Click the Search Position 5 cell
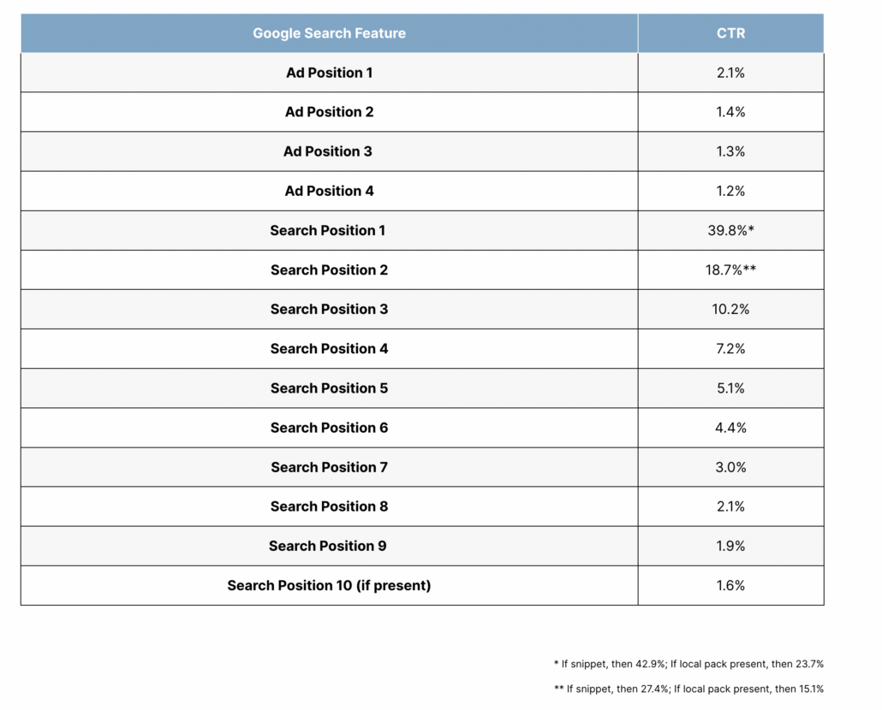This screenshot has height=710, width=882. (329, 388)
